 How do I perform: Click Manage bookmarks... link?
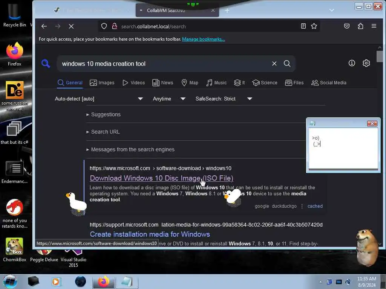click(203, 39)
